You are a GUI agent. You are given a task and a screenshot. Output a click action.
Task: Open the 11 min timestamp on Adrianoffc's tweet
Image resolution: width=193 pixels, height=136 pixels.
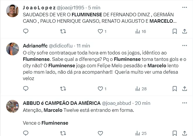pyautogui.click(x=83, y=46)
